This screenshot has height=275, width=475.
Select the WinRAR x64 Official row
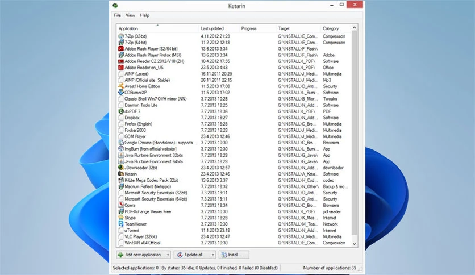[x=234, y=243]
